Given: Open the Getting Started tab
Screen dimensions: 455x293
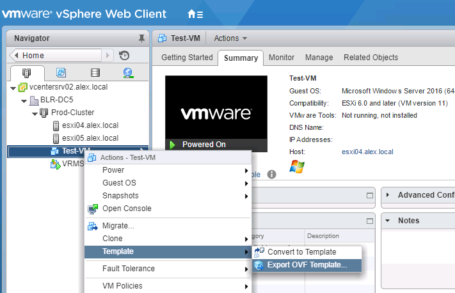Looking at the screenshot, I should pyautogui.click(x=187, y=58).
